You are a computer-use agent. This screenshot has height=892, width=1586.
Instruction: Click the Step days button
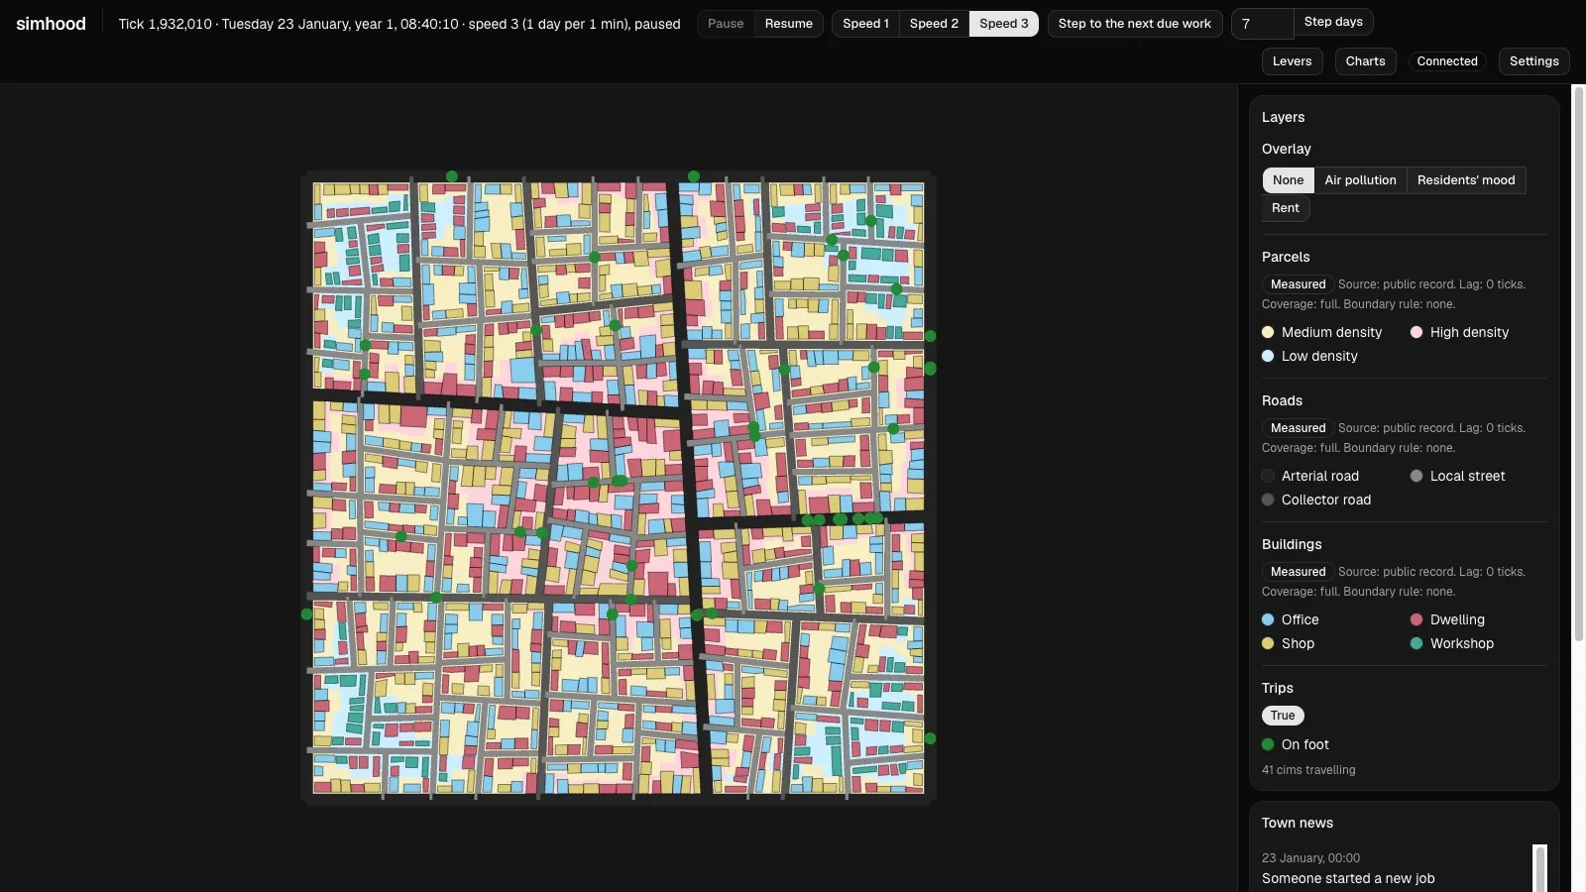pos(1333,22)
